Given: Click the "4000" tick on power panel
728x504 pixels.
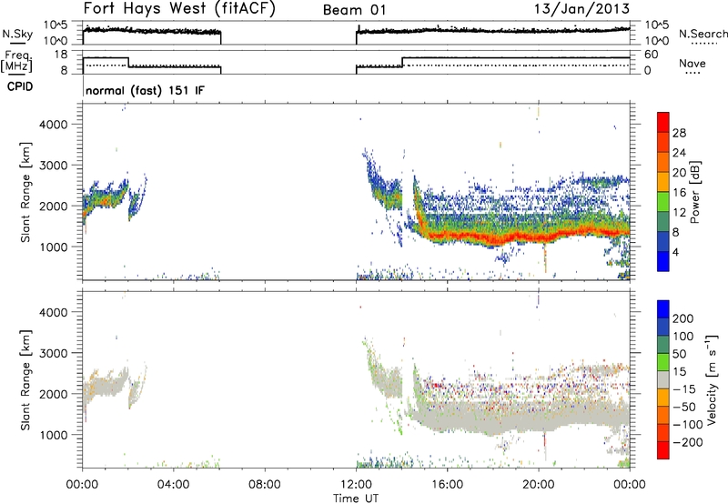Looking at the screenshot, I should coord(53,125).
